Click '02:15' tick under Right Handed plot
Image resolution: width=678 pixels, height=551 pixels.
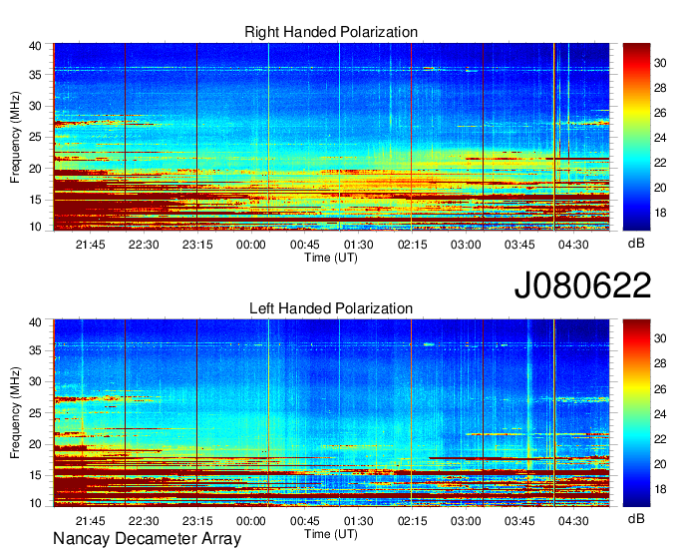click(412, 245)
